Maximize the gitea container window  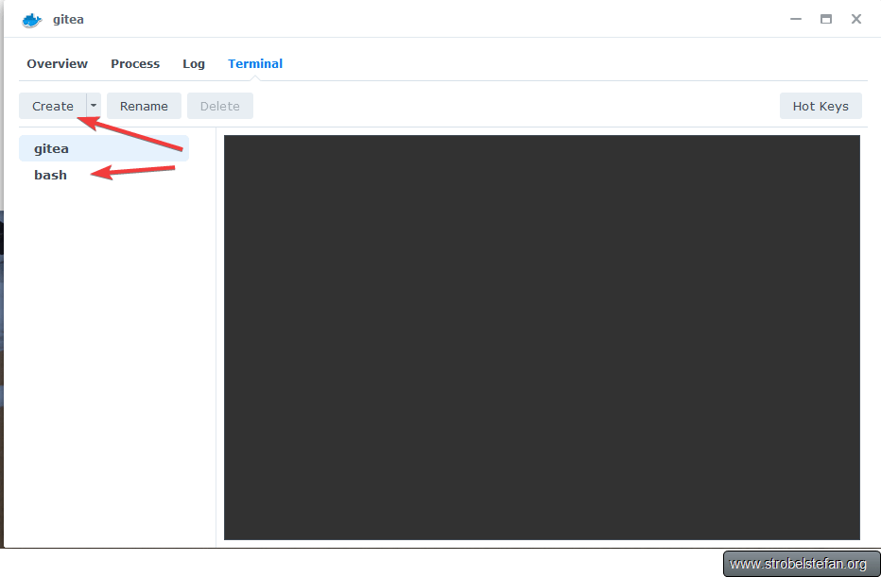(825, 19)
